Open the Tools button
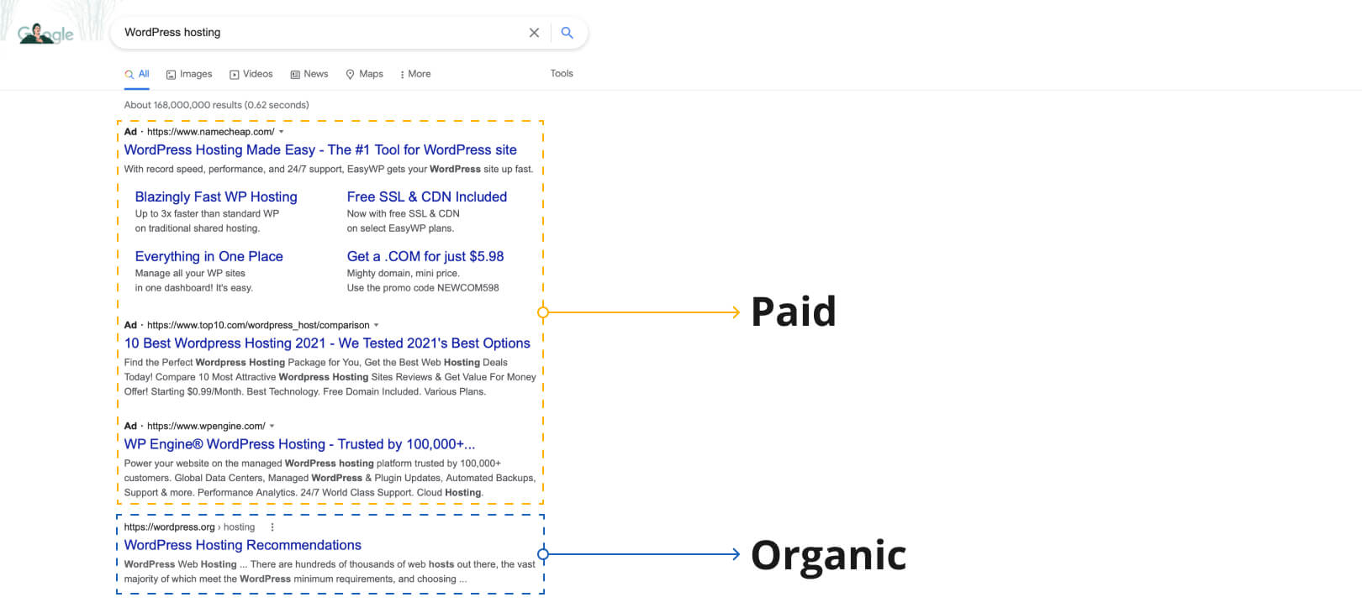This screenshot has width=1362, height=613. [562, 74]
